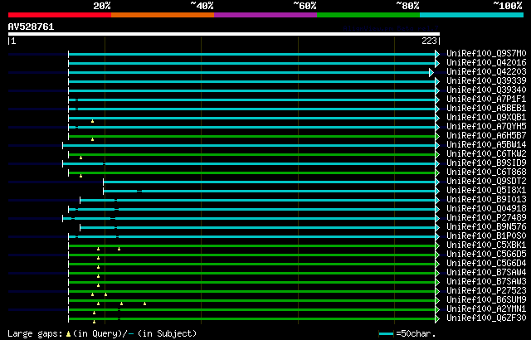Click the AV528761 query name

[x=32, y=27]
